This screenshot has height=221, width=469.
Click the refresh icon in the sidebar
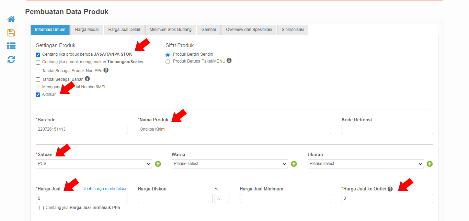tap(11, 59)
